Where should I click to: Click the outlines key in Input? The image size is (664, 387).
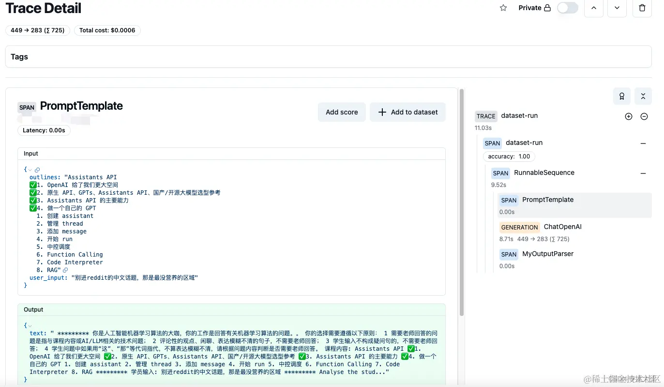click(44, 177)
